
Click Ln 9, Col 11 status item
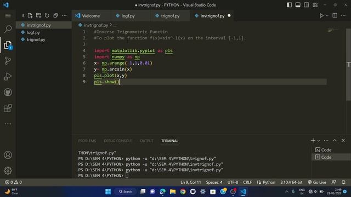(191, 182)
